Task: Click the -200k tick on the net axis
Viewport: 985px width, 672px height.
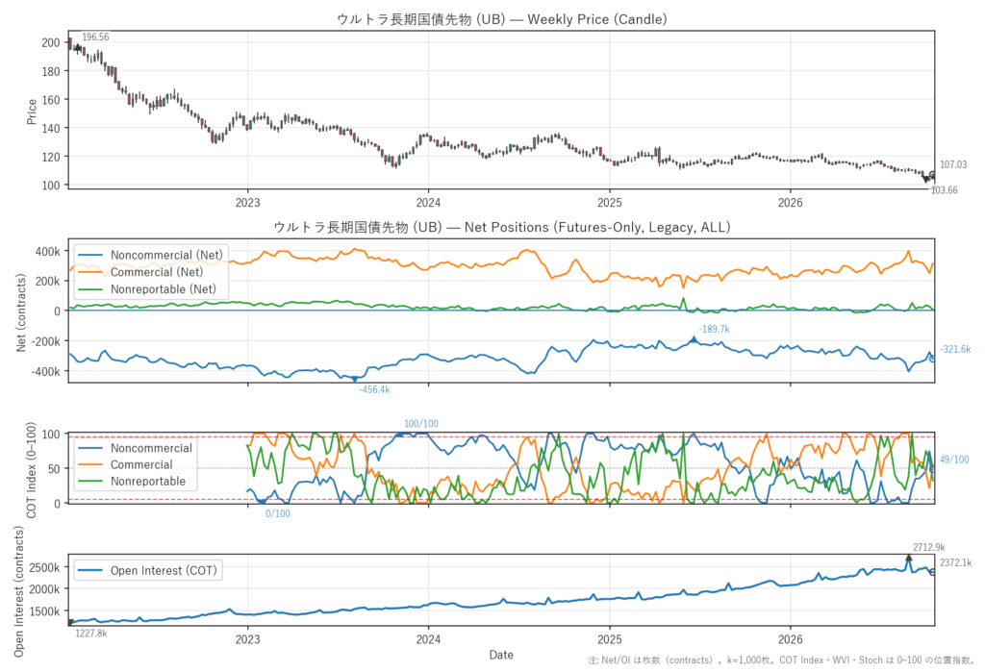Action: pyautogui.click(x=45, y=341)
